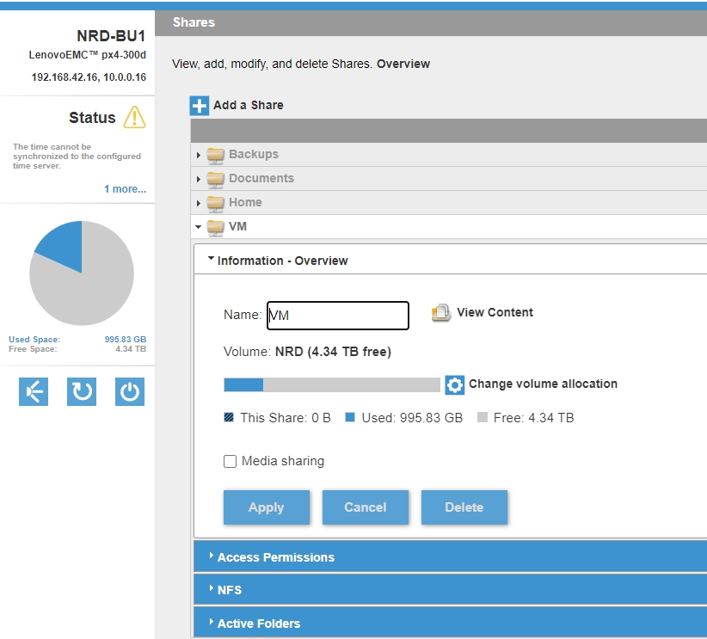Click the time synchronization warning message
Viewport: 707px width, 639px height.
[x=77, y=156]
